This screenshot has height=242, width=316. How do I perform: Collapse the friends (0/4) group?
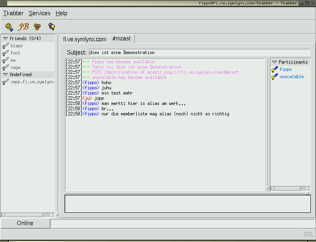(x=6, y=38)
